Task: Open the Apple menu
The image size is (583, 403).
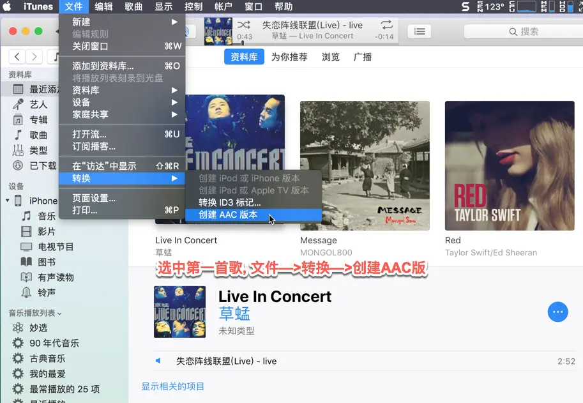Action: click(x=8, y=6)
